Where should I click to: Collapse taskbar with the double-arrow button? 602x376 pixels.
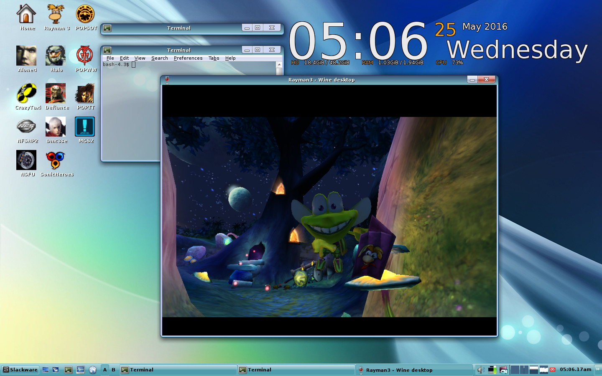tap(597, 369)
